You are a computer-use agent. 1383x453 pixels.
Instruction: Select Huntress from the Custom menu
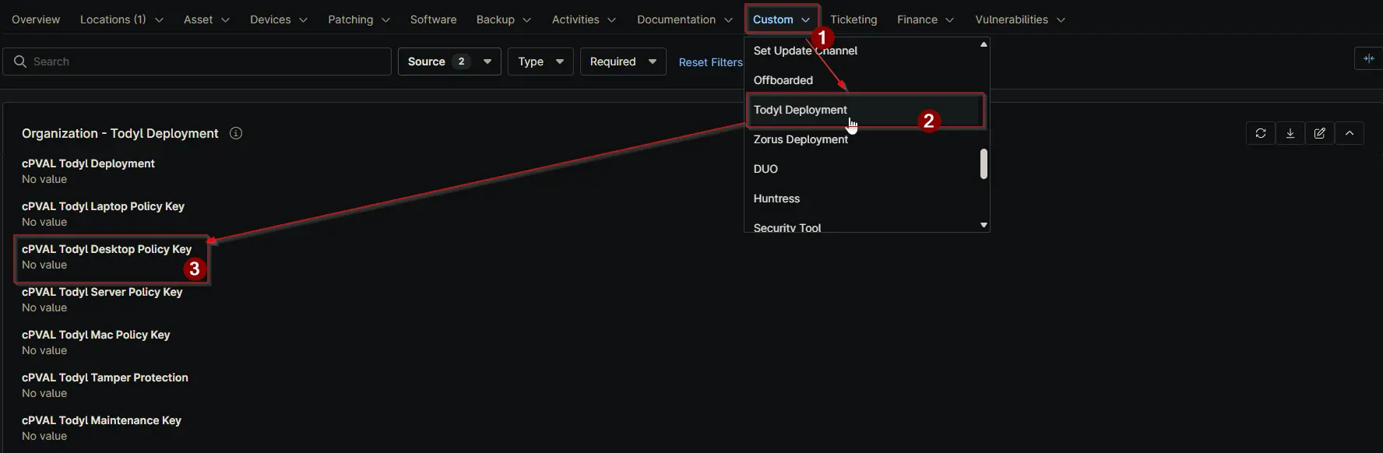click(861, 198)
